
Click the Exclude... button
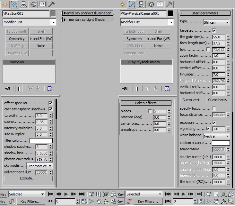29,178
